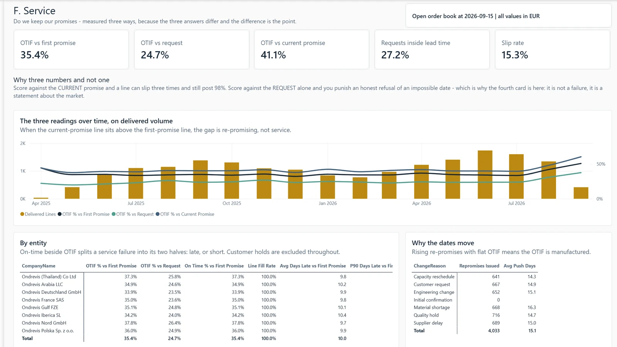Click the 16.3 avg push days value

[532, 308]
